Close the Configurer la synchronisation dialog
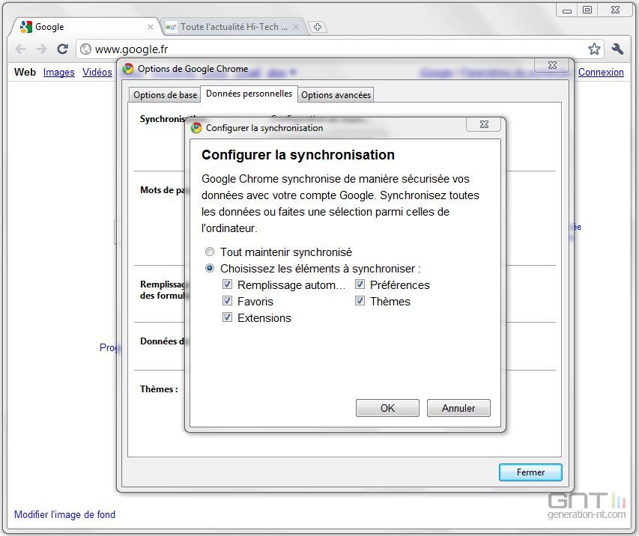The height and width of the screenshot is (536, 639). [x=484, y=124]
